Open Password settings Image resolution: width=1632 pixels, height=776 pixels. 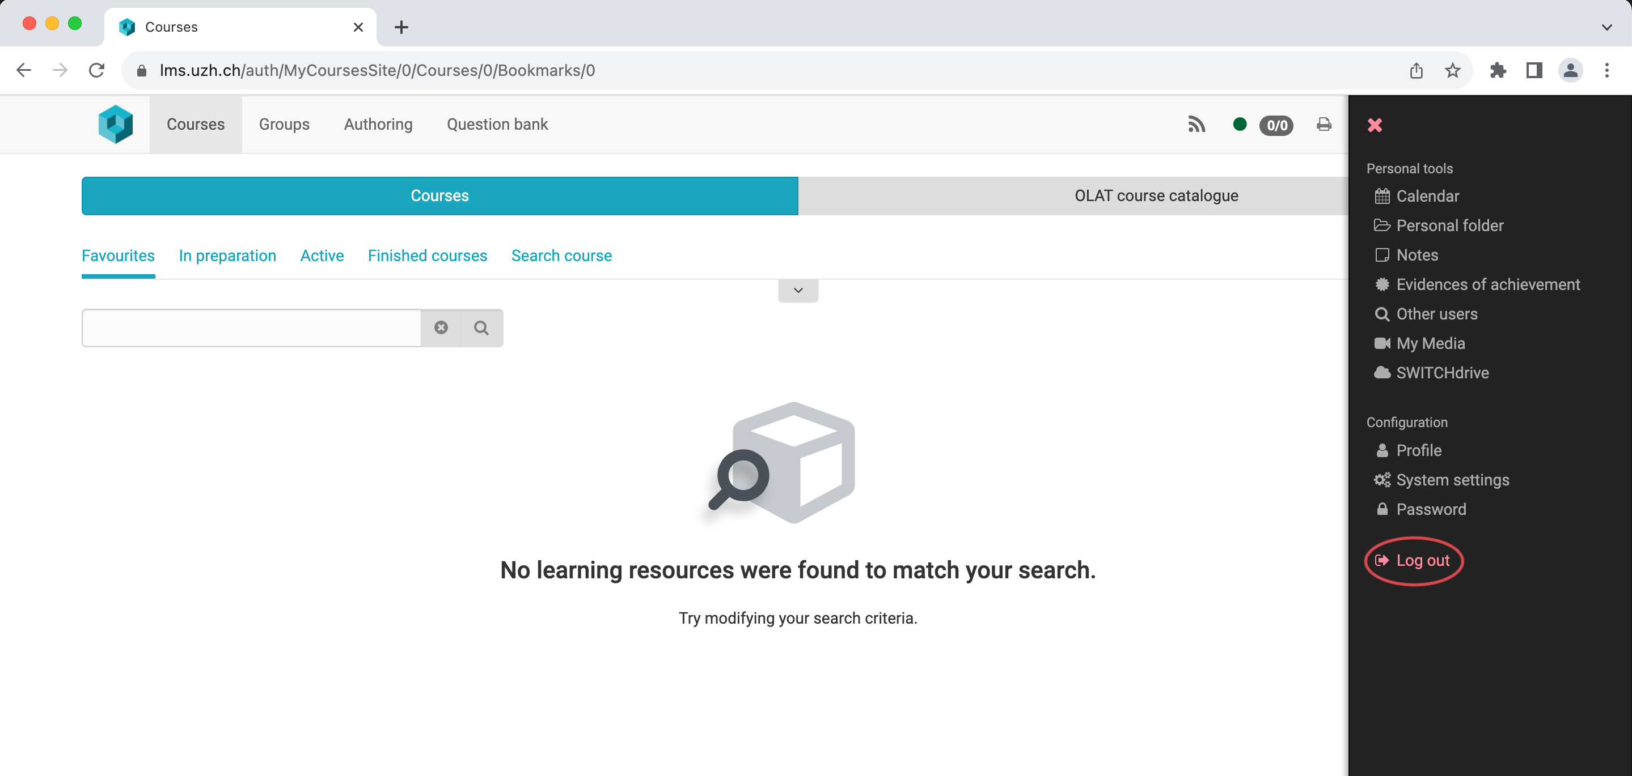pyautogui.click(x=1420, y=510)
